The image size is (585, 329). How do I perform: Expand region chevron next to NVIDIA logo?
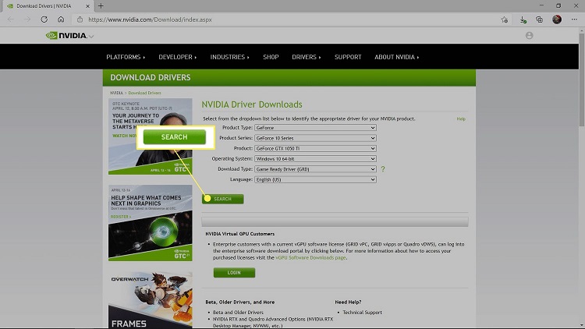pos(91,36)
